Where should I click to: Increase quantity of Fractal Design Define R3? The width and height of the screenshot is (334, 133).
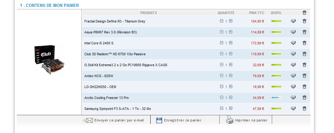[x=231, y=21]
